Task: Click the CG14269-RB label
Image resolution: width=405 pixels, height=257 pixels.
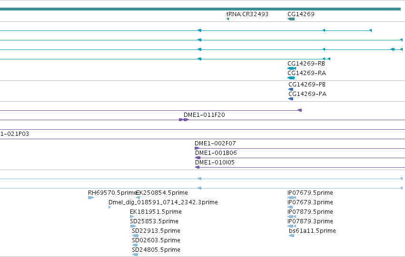Action: (306, 63)
